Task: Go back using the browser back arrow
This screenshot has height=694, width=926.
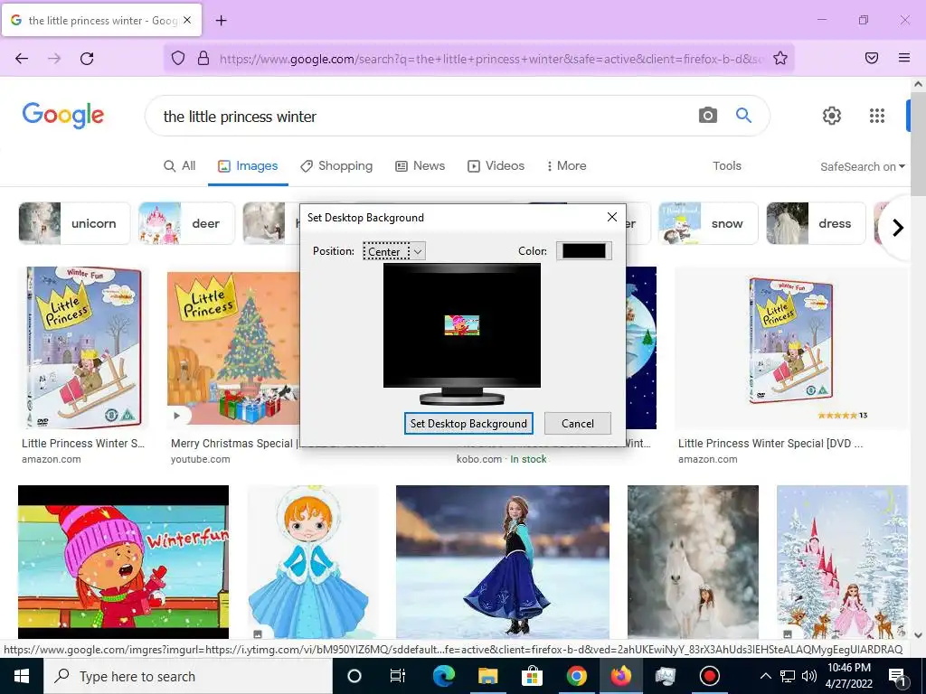Action: point(22,58)
